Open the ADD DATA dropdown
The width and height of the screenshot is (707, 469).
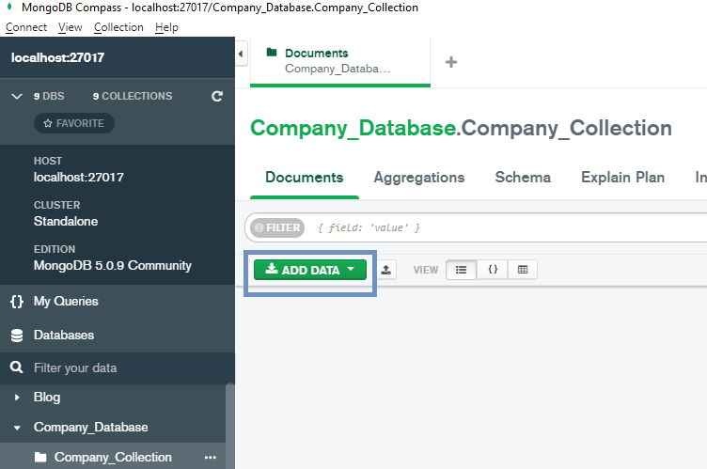click(310, 270)
